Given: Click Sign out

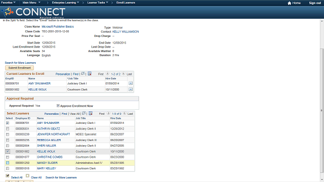Looking at the screenshot, I should (315, 3).
